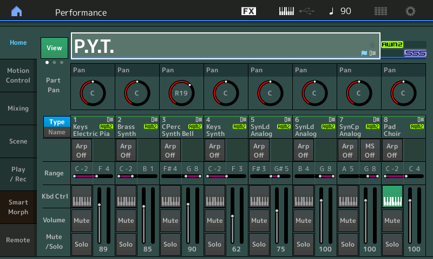The height and width of the screenshot is (259, 433).
Task: Solo Part 5 SynLd Analog
Action: [259, 244]
